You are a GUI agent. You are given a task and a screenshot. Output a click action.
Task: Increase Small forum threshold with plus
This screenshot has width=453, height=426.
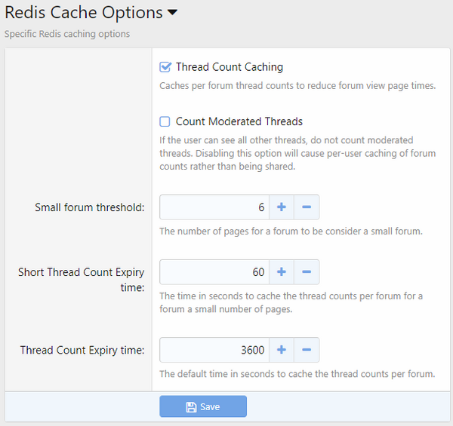[282, 207]
